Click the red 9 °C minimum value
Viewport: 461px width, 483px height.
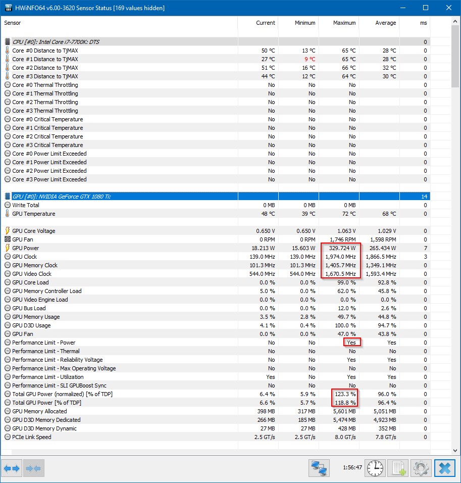(310, 59)
